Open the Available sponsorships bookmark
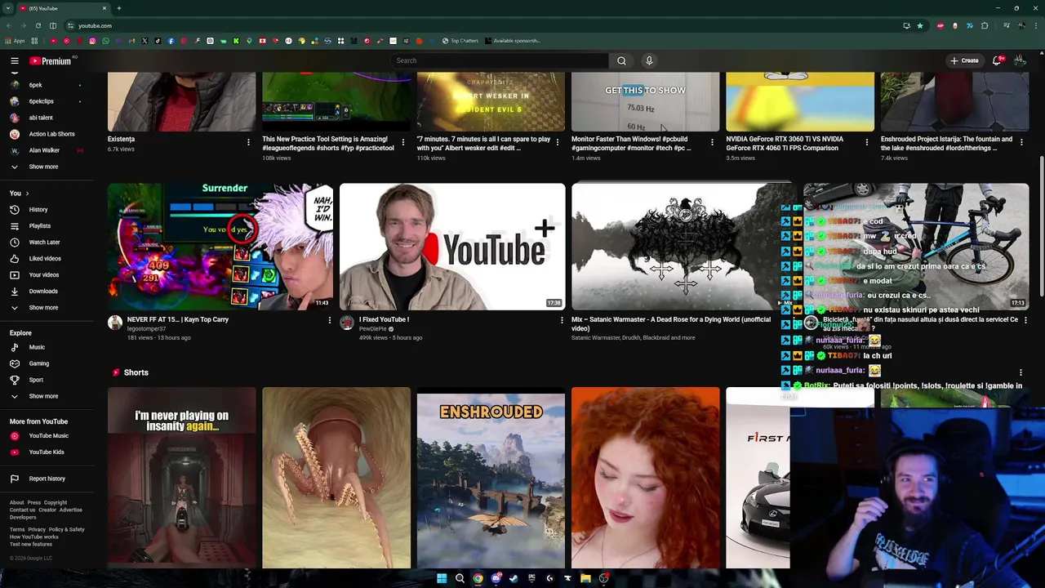Image resolution: width=1045 pixels, height=588 pixels. tap(513, 41)
